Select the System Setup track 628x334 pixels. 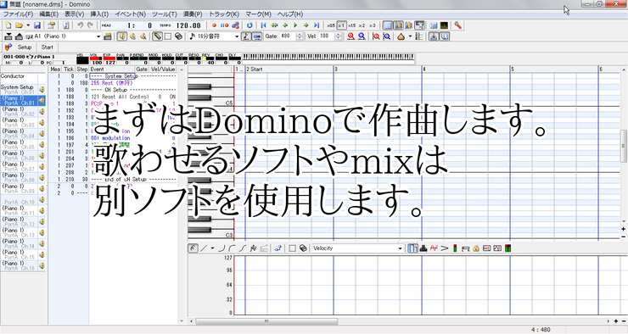pyautogui.click(x=19, y=89)
